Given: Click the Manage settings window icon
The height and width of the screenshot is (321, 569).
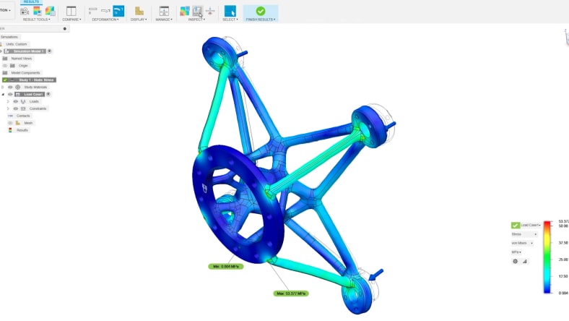Looking at the screenshot, I should [x=164, y=12].
